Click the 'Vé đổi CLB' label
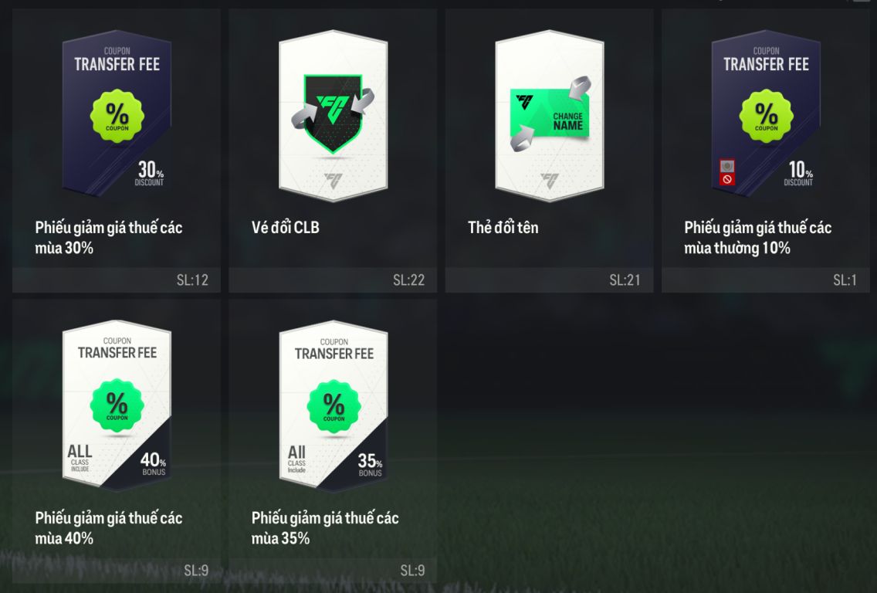877x593 pixels. [x=285, y=228]
